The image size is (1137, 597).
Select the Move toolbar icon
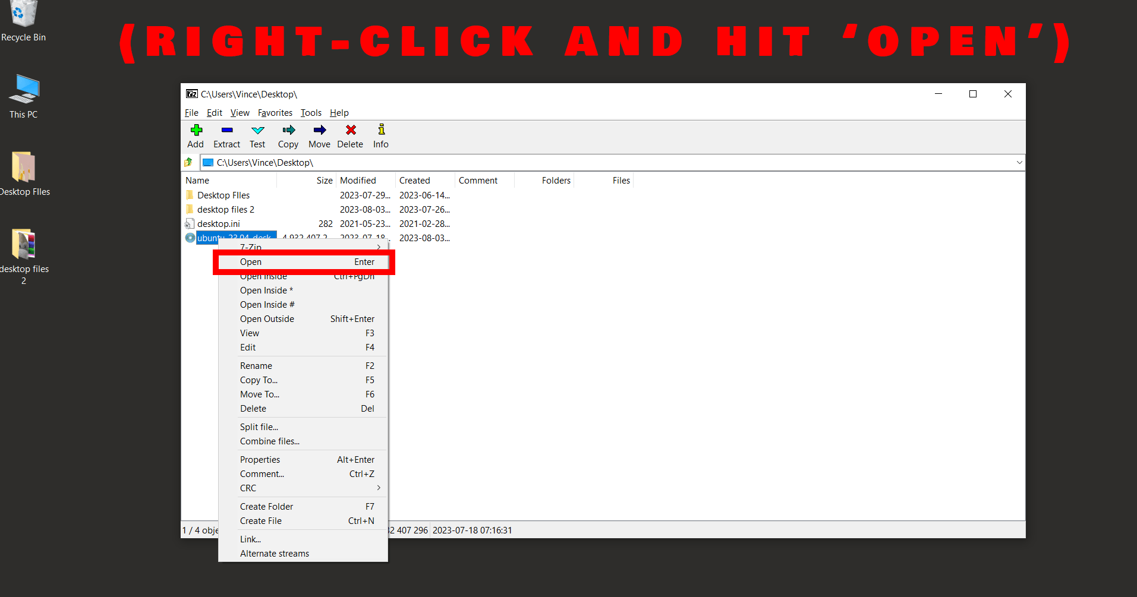point(319,135)
